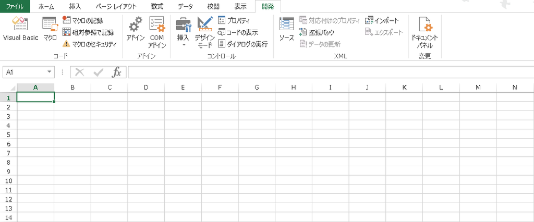
Task: Open the アドイン add-ins dialog
Action: click(x=136, y=29)
